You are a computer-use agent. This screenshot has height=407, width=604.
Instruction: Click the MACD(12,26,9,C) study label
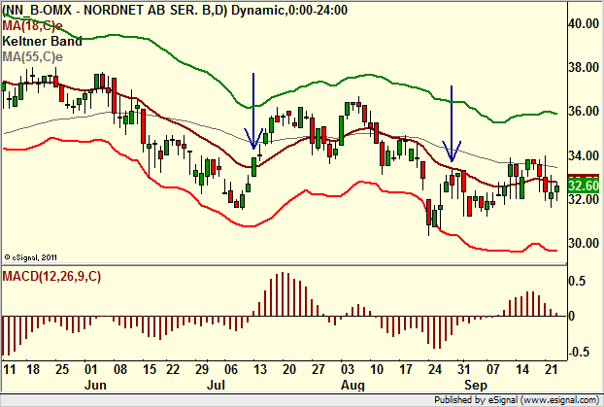tap(51, 276)
